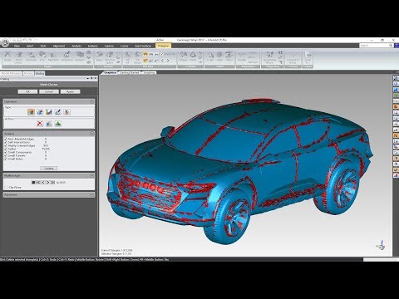
Task: Select the second Type icon in Mesh Doctor
Action: click(40, 112)
